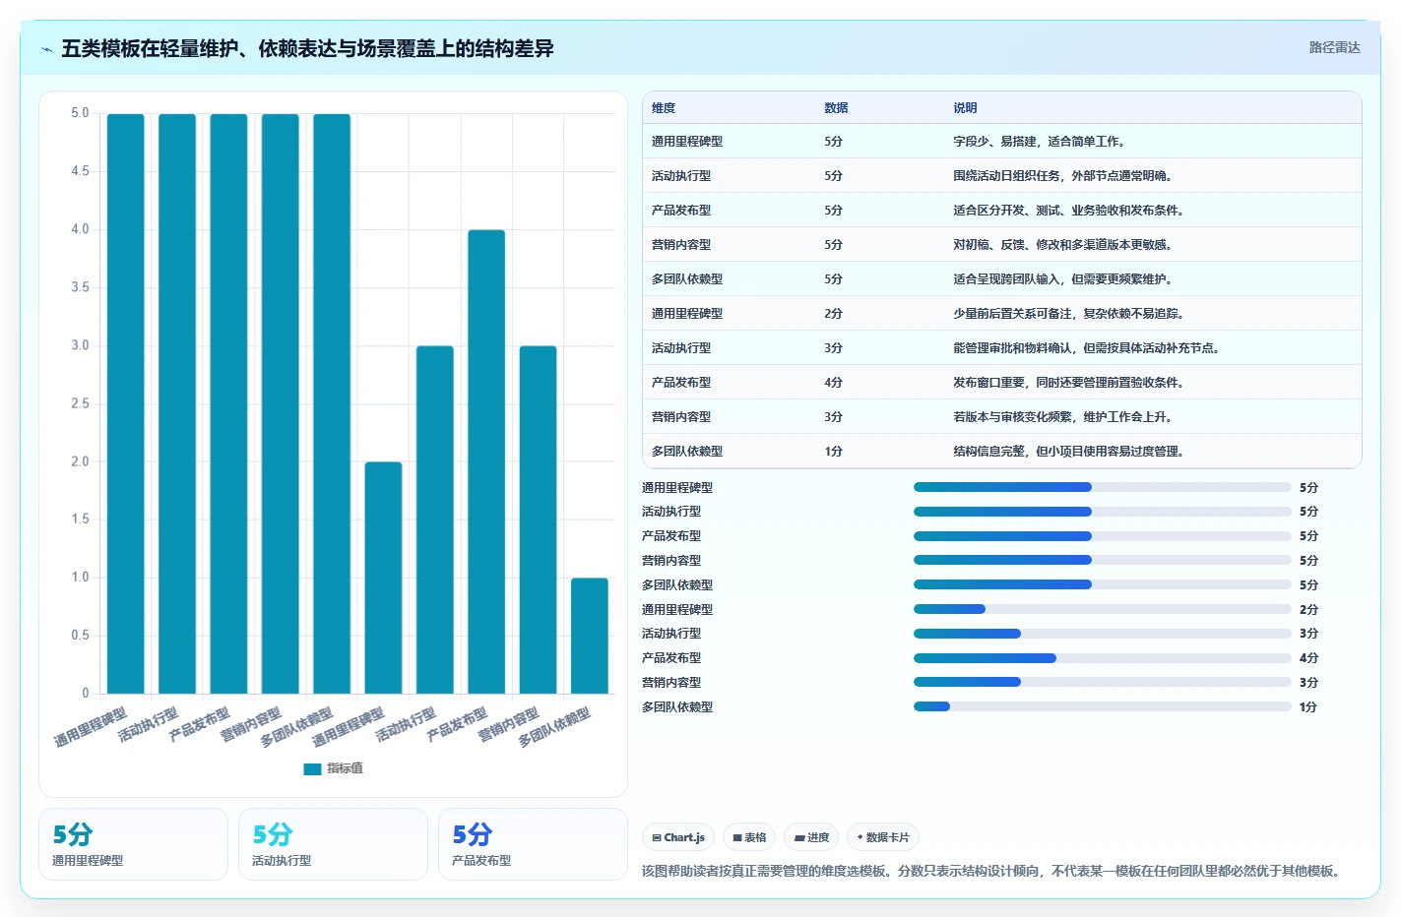Click the 营销内容型 progress bar showing 3分
The image size is (1401, 917).
click(x=1103, y=682)
